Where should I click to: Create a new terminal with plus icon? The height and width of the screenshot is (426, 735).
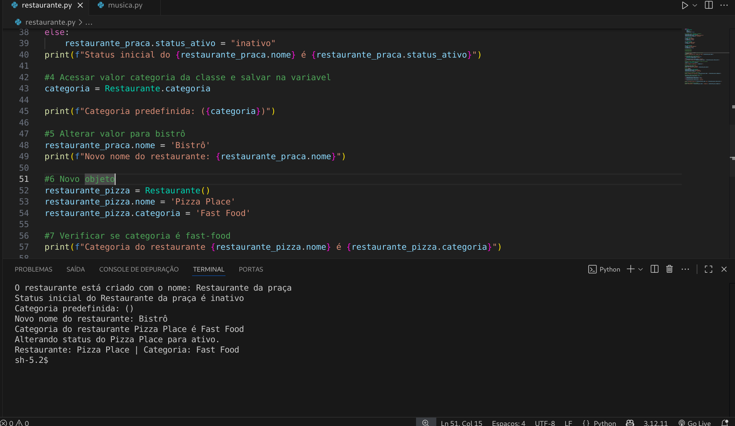point(630,269)
